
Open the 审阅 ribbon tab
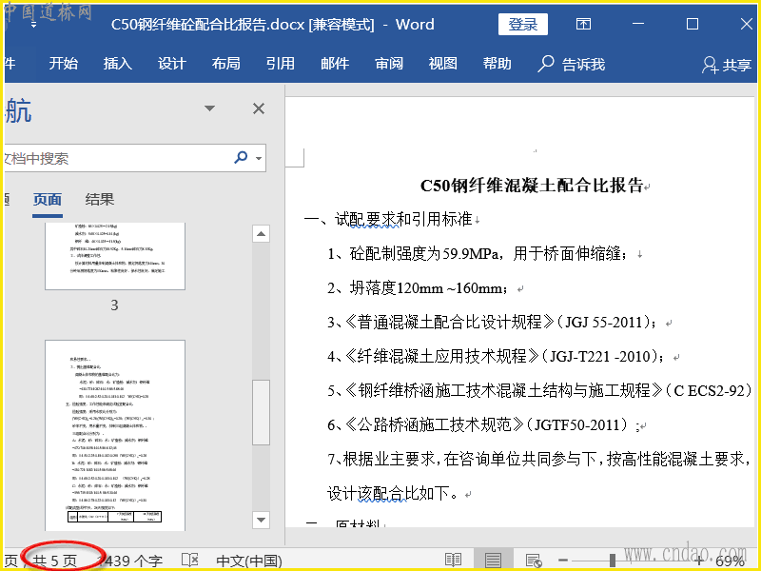[389, 64]
